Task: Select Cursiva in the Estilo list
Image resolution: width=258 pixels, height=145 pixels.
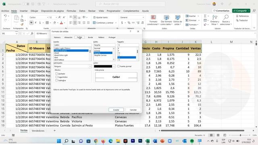Action: [97, 51]
